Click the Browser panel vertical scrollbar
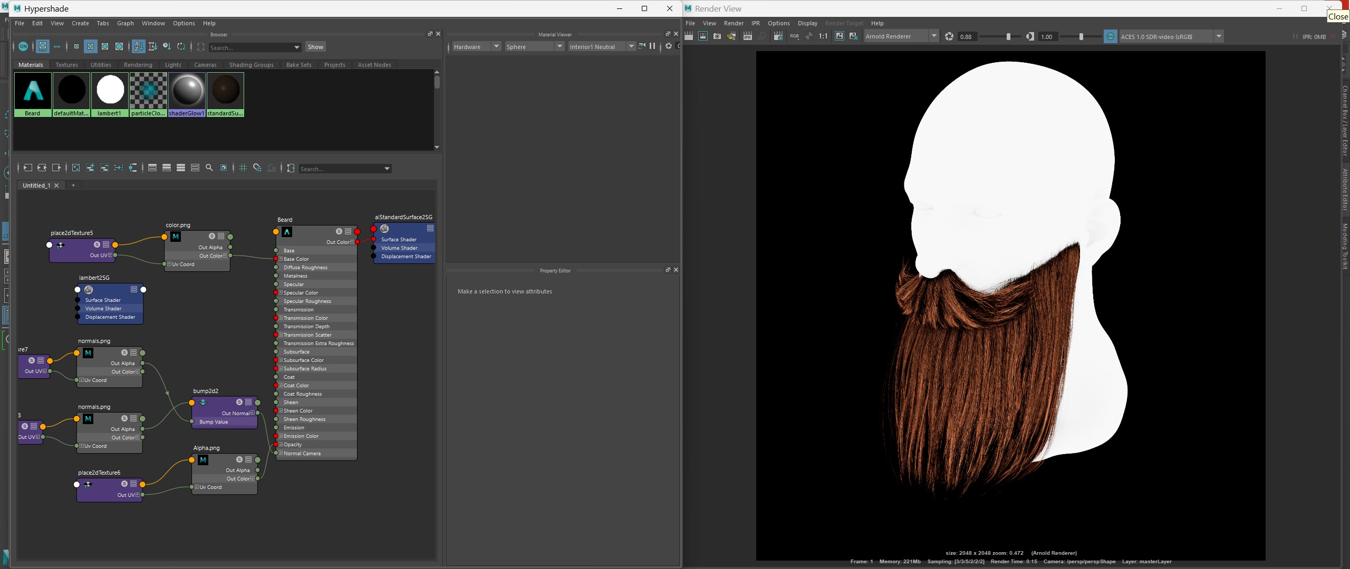The height and width of the screenshot is (569, 1350). coord(437,83)
